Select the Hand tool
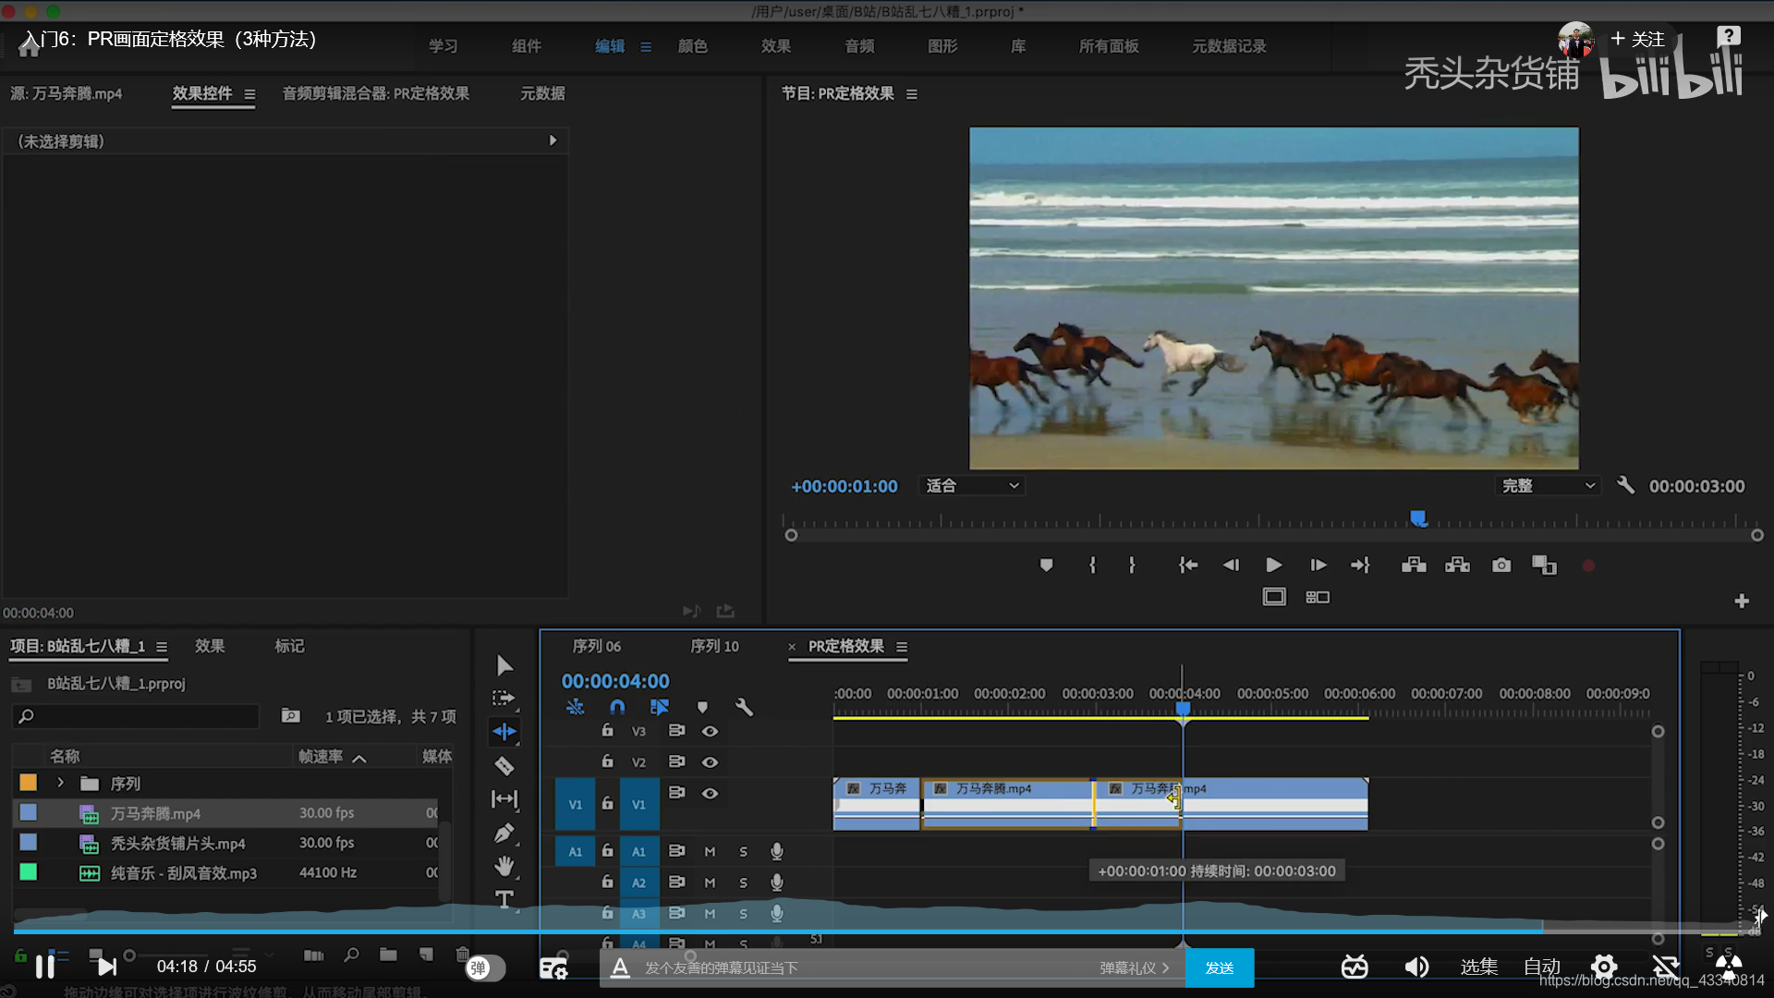The width and height of the screenshot is (1774, 998). point(504,866)
